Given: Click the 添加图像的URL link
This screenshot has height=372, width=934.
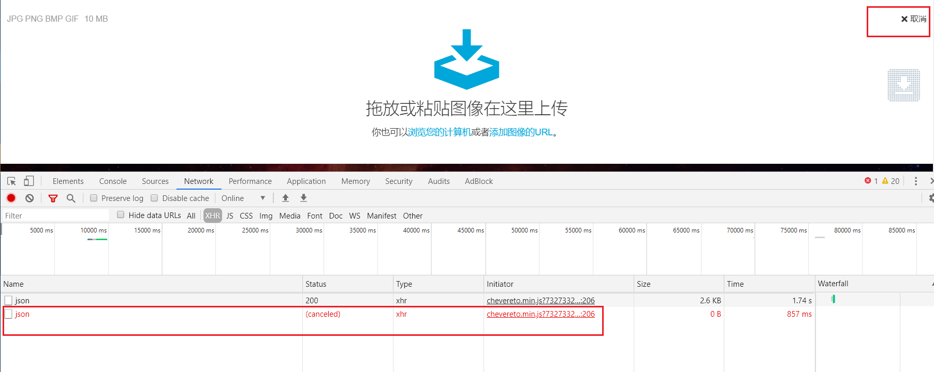Looking at the screenshot, I should pos(521,132).
